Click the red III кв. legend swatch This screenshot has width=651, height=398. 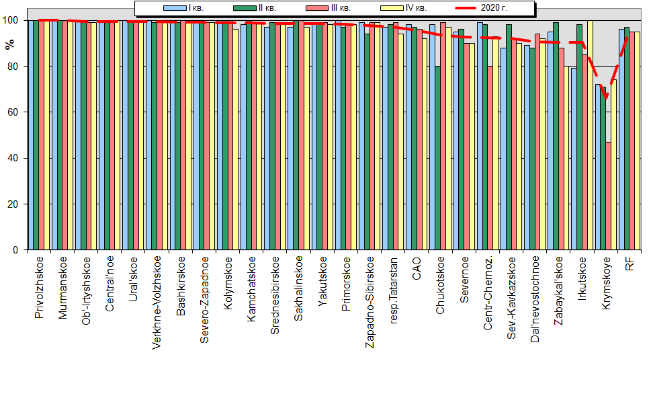[x=318, y=8]
